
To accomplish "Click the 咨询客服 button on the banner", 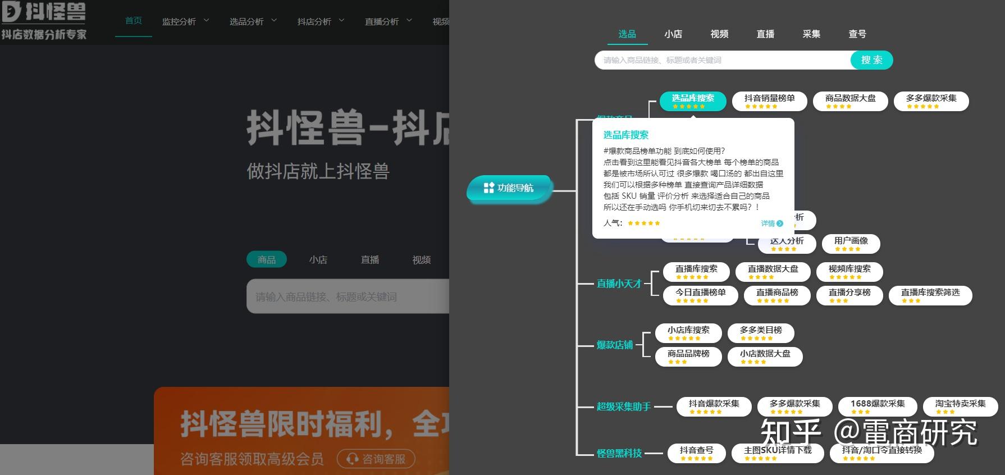I will 376,459.
